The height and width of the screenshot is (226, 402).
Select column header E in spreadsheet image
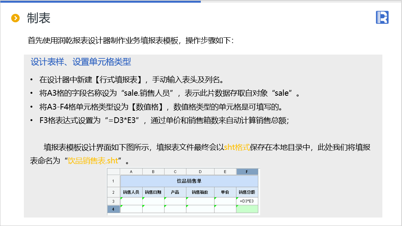[x=225, y=171]
